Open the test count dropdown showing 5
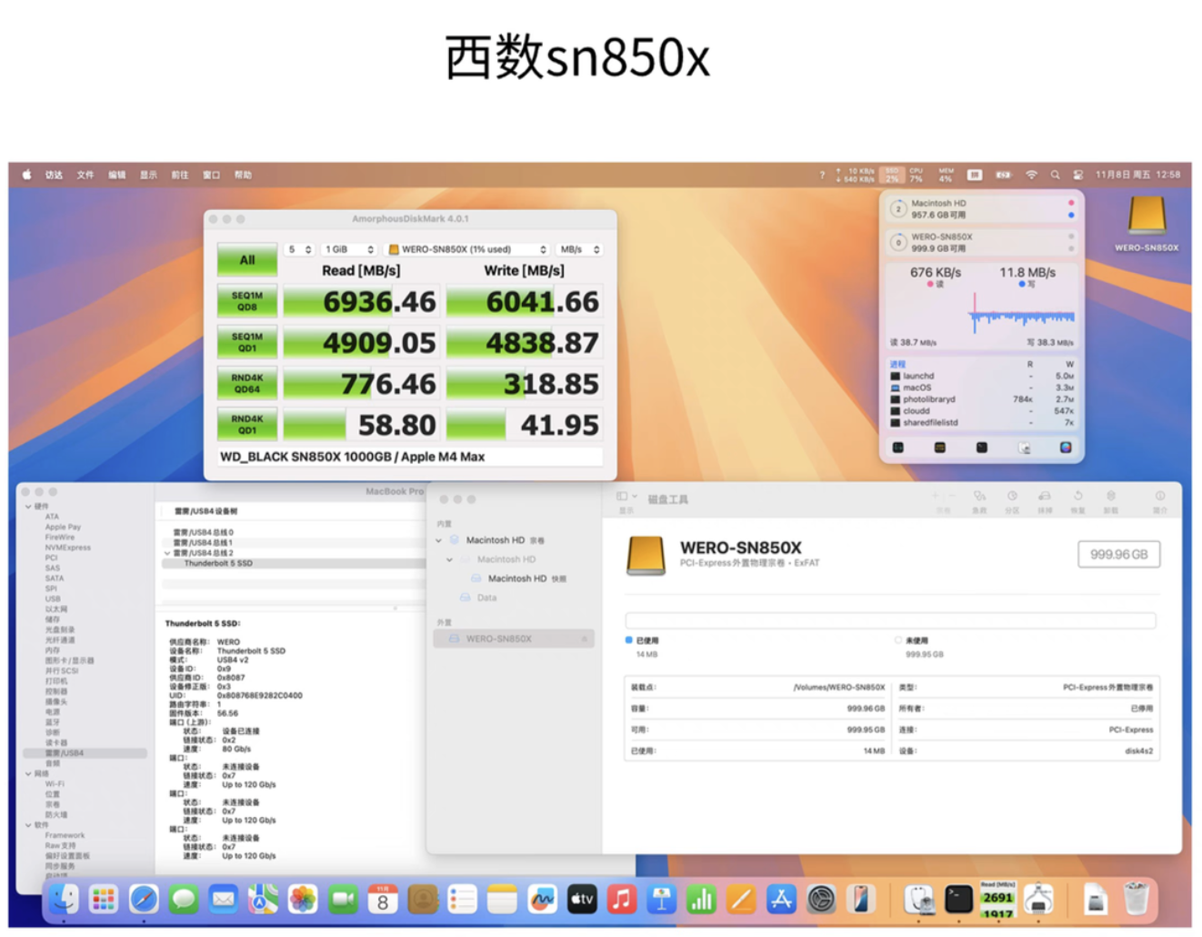 (x=299, y=249)
